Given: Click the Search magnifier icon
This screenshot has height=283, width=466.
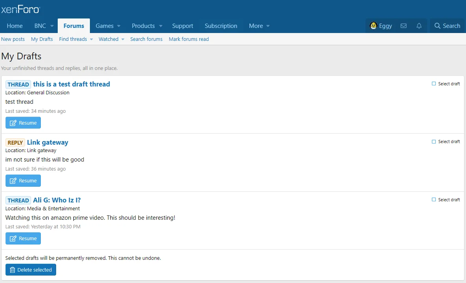Looking at the screenshot, I should click(x=437, y=26).
